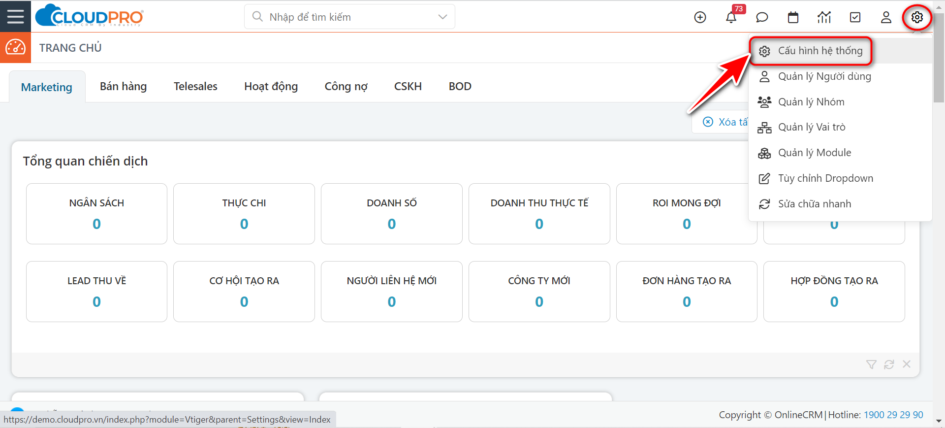The image size is (945, 428).
Task: Click the hierarchy icon beside Quản lý Vai trò
Action: pos(764,128)
